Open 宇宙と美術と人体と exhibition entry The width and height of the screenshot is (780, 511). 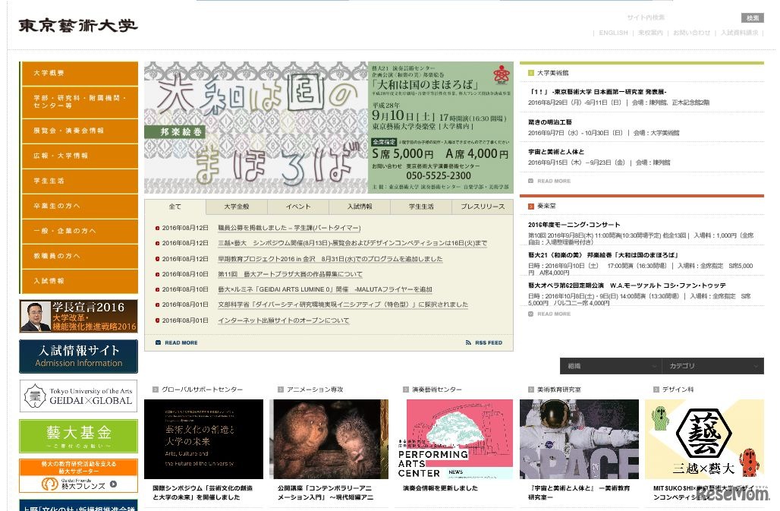point(556,152)
